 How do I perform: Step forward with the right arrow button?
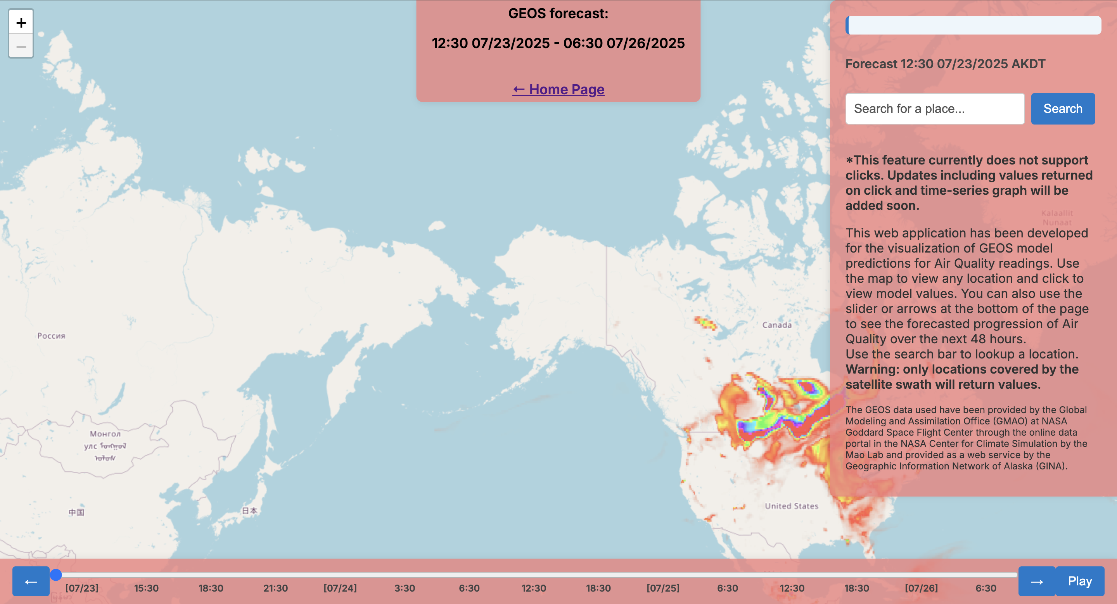(x=1037, y=581)
